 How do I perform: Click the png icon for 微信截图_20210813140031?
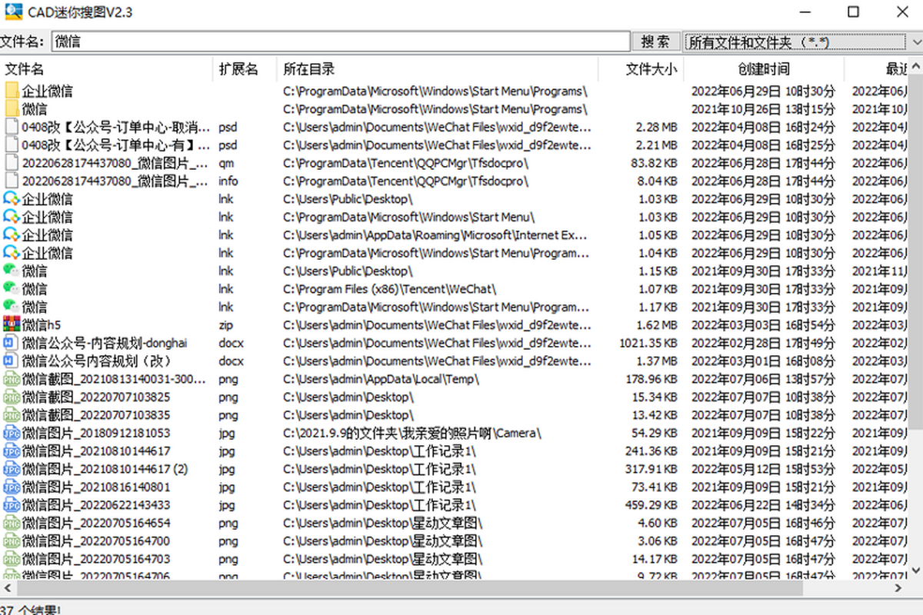point(11,379)
